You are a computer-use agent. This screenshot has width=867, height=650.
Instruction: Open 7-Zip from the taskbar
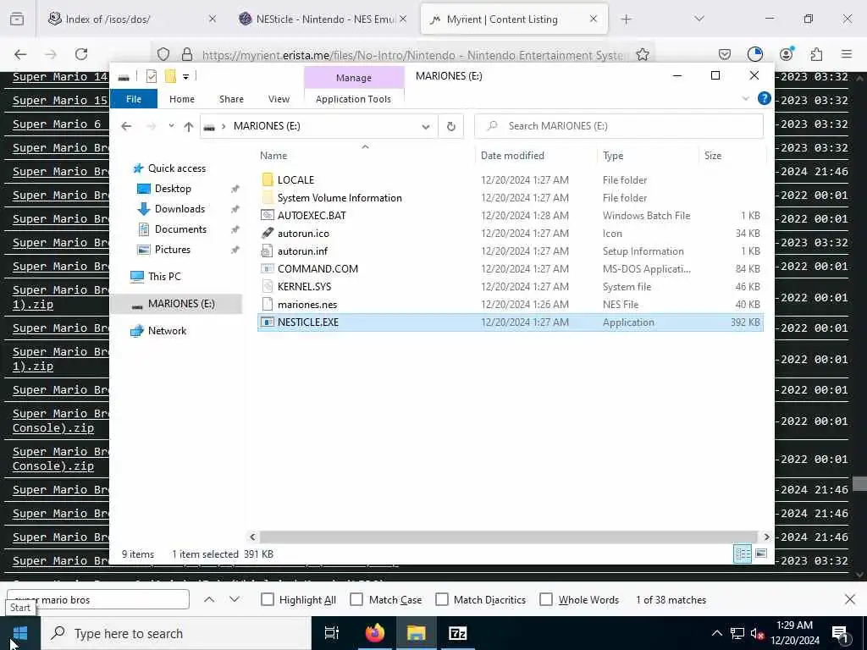[x=458, y=633]
